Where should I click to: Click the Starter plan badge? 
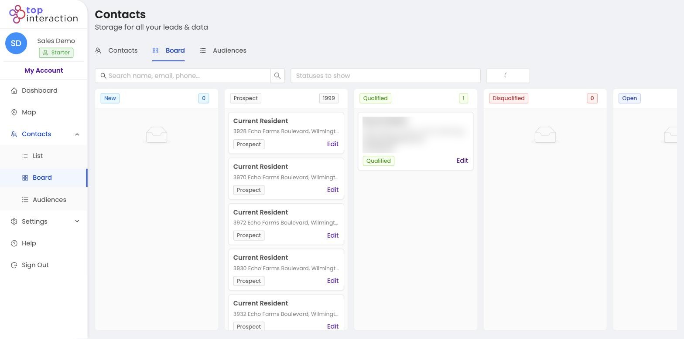pos(56,53)
